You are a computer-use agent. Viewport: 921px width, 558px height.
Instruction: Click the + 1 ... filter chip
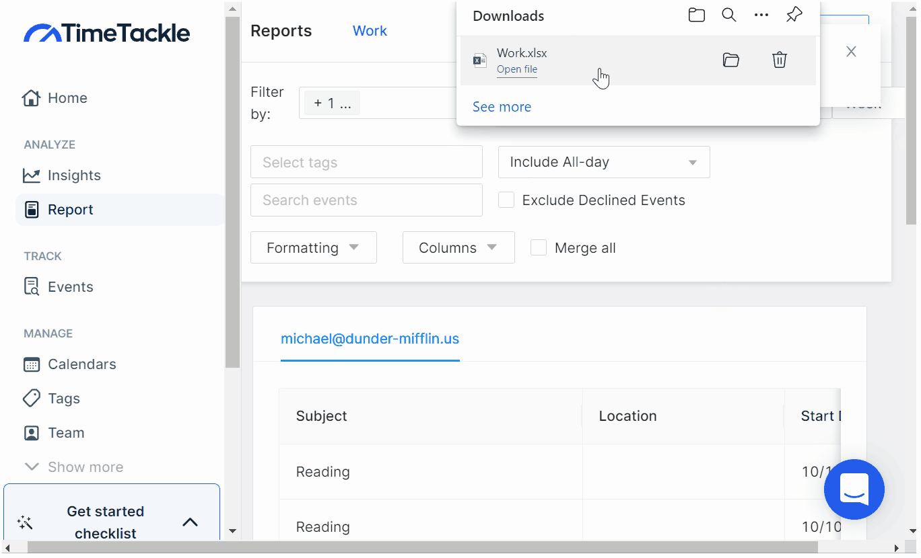pyautogui.click(x=332, y=104)
